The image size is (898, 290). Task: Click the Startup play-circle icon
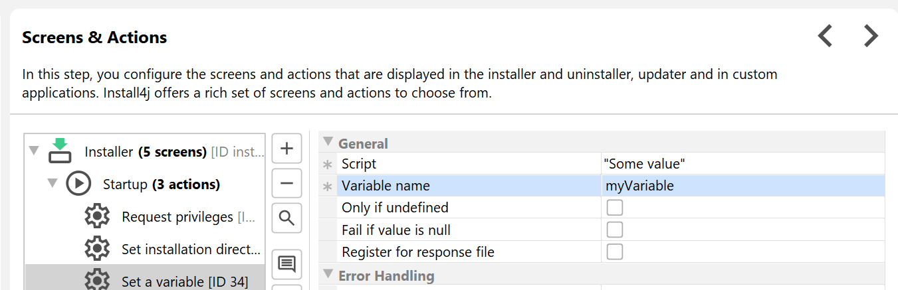78,184
